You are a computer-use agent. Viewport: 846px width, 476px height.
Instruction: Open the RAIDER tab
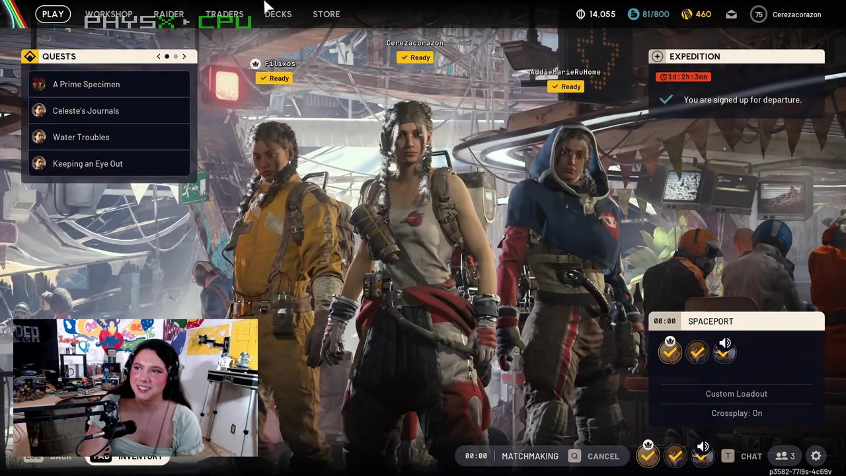point(169,14)
